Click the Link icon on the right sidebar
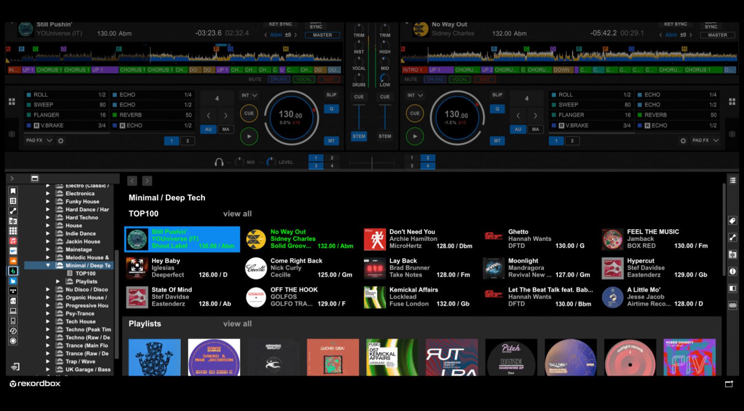The image size is (744, 411). (733, 304)
